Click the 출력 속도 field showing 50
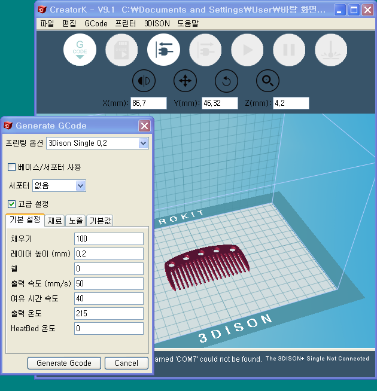The image size is (377, 391). [x=109, y=284]
